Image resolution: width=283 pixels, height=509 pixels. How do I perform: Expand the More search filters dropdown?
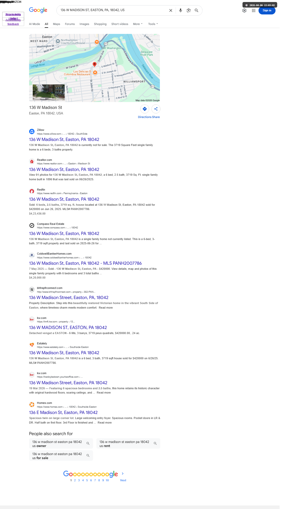(x=138, y=24)
